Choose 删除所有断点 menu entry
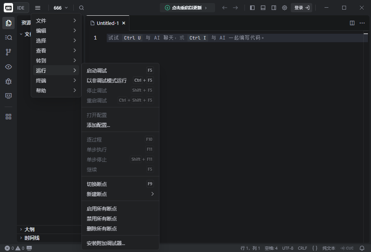Image resolution: width=371 pixels, height=252 pixels. pos(120,229)
